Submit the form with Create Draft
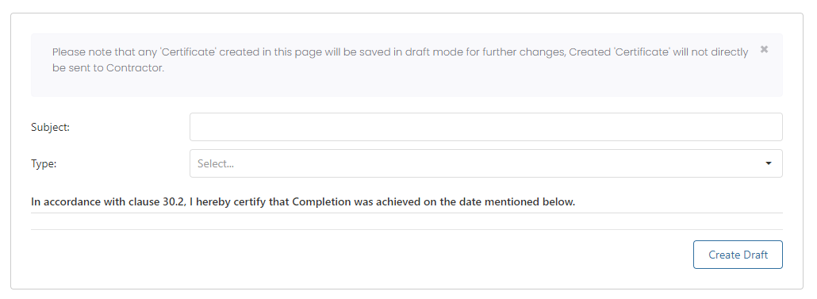 tap(738, 255)
